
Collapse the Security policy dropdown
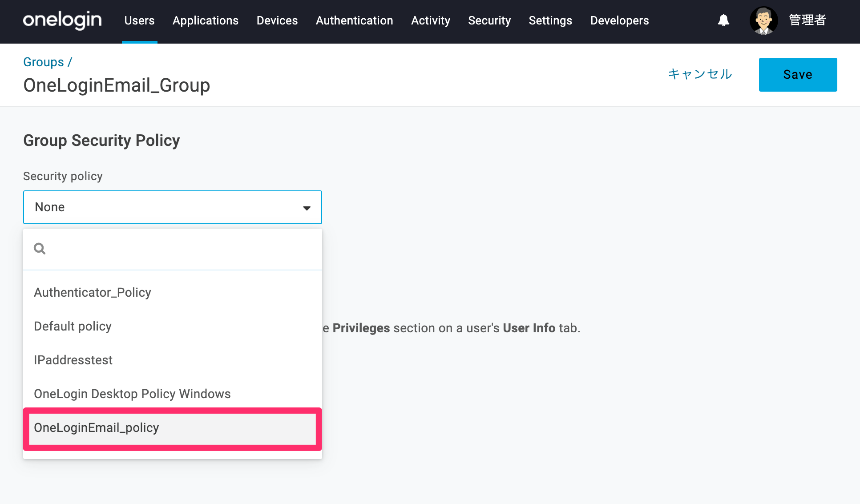[173, 207]
